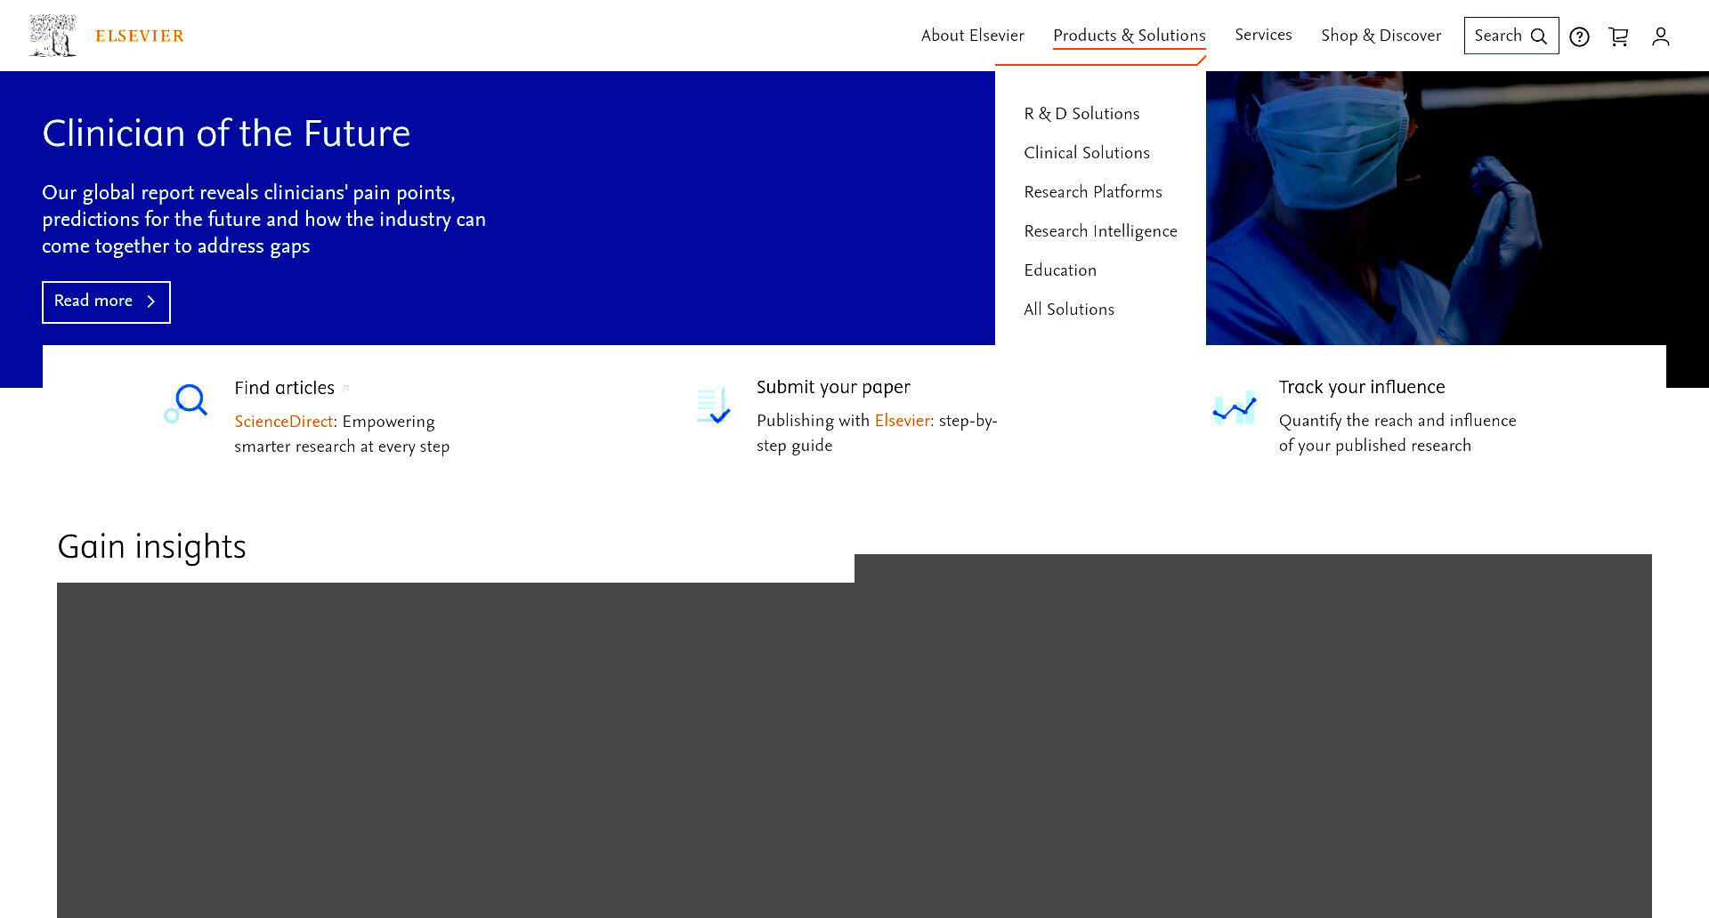This screenshot has width=1709, height=918.
Task: Click the Clinician of the Future title
Action: pyautogui.click(x=226, y=133)
